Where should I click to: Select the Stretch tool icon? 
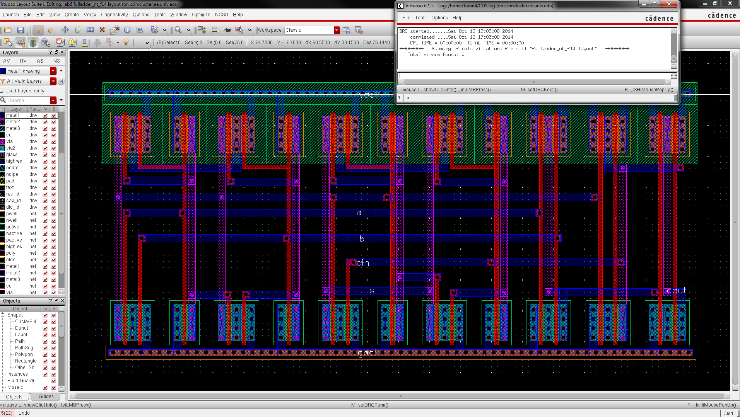[x=90, y=30]
